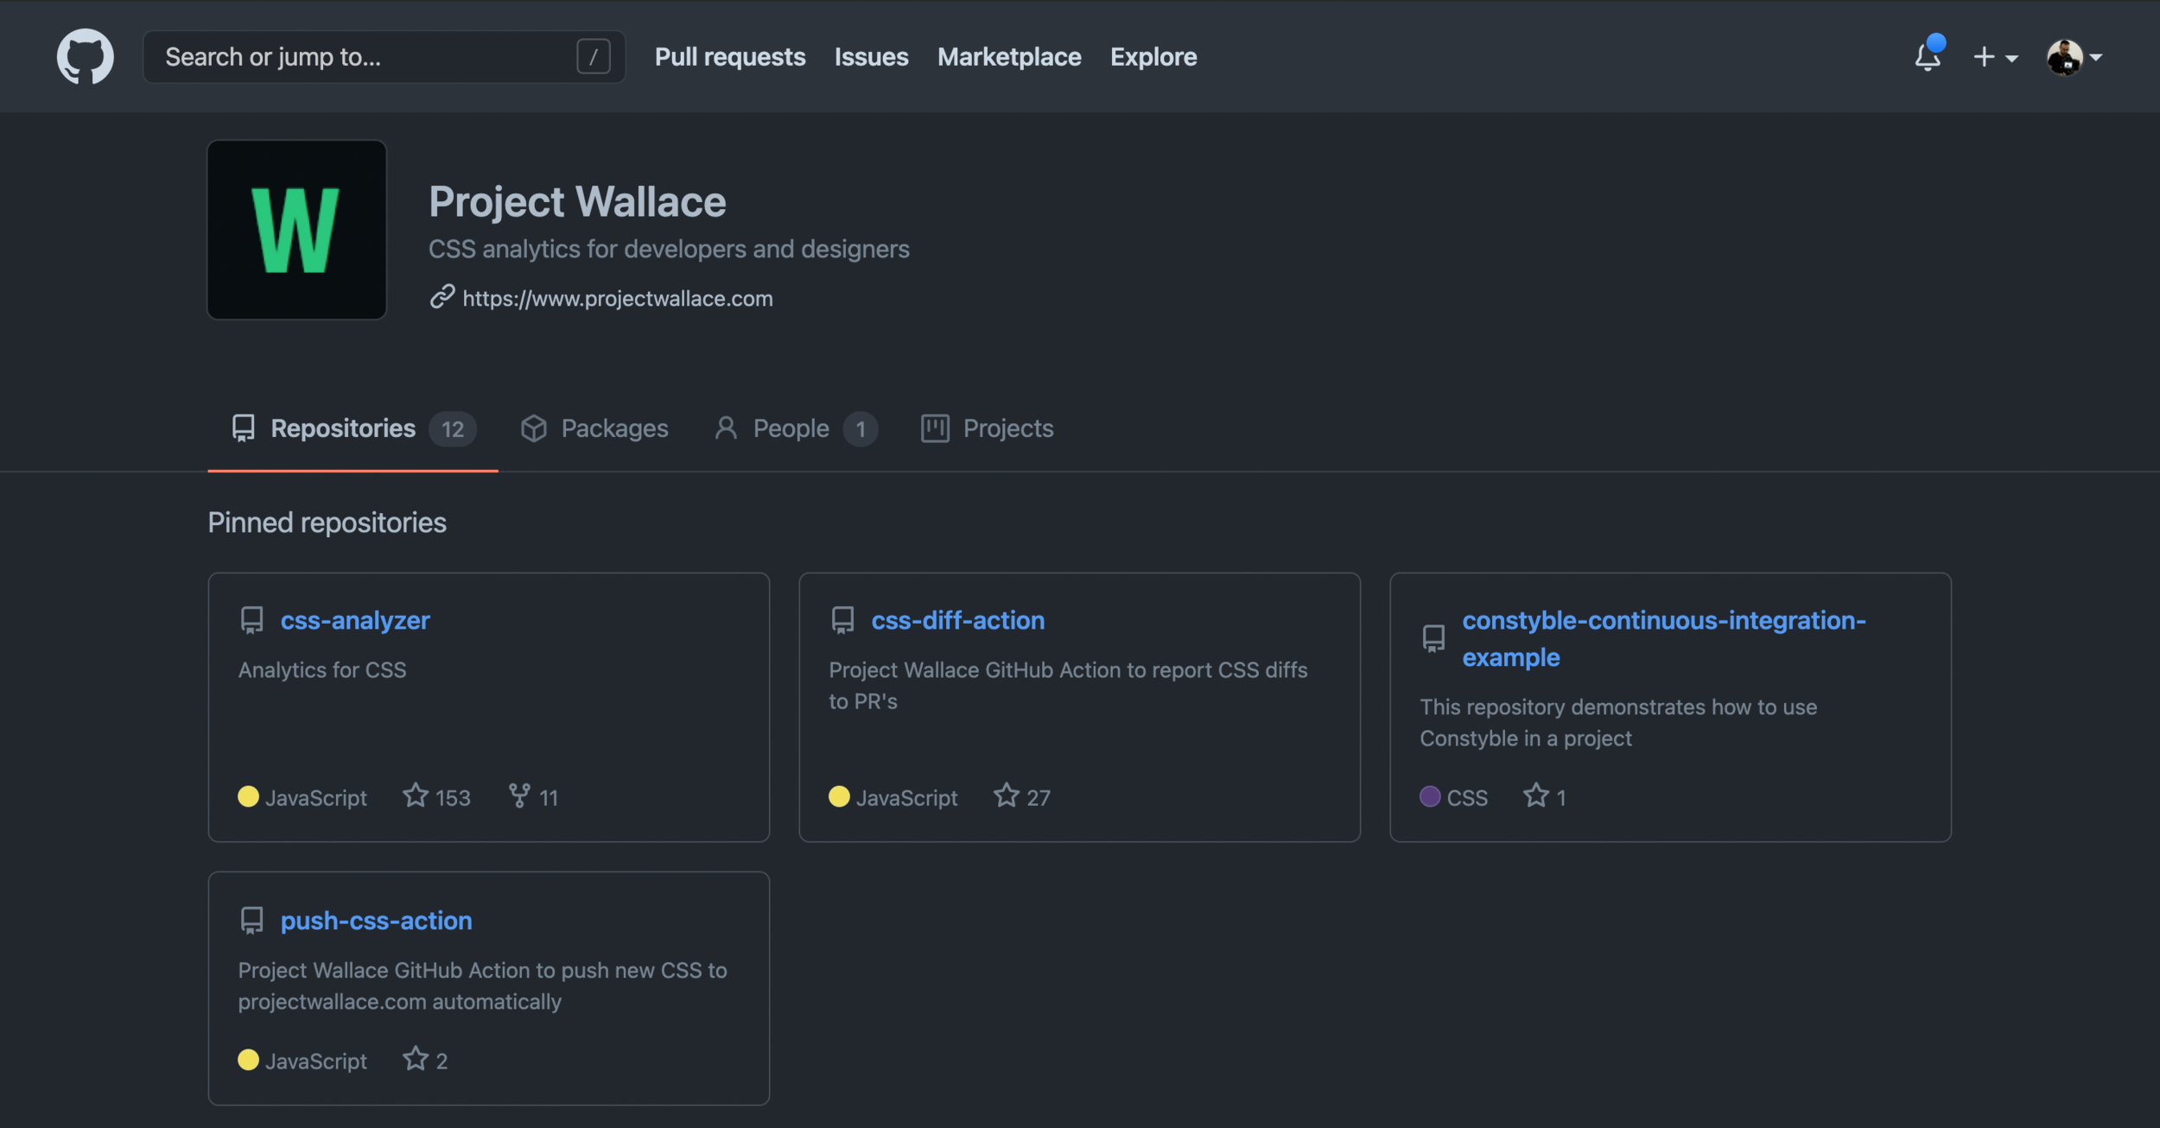Switch to the People tab

tap(772, 428)
